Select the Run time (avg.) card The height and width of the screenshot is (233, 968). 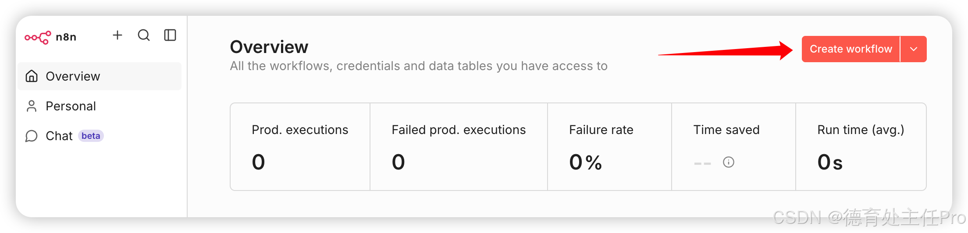tap(861, 147)
